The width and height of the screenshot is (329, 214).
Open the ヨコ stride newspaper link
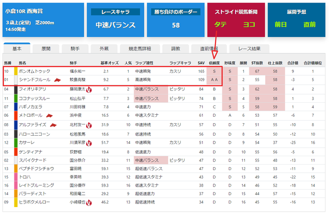(249, 24)
